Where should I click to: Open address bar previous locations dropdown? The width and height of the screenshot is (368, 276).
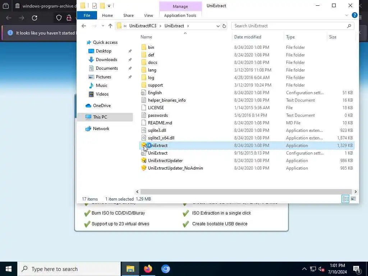pyautogui.click(x=218, y=26)
